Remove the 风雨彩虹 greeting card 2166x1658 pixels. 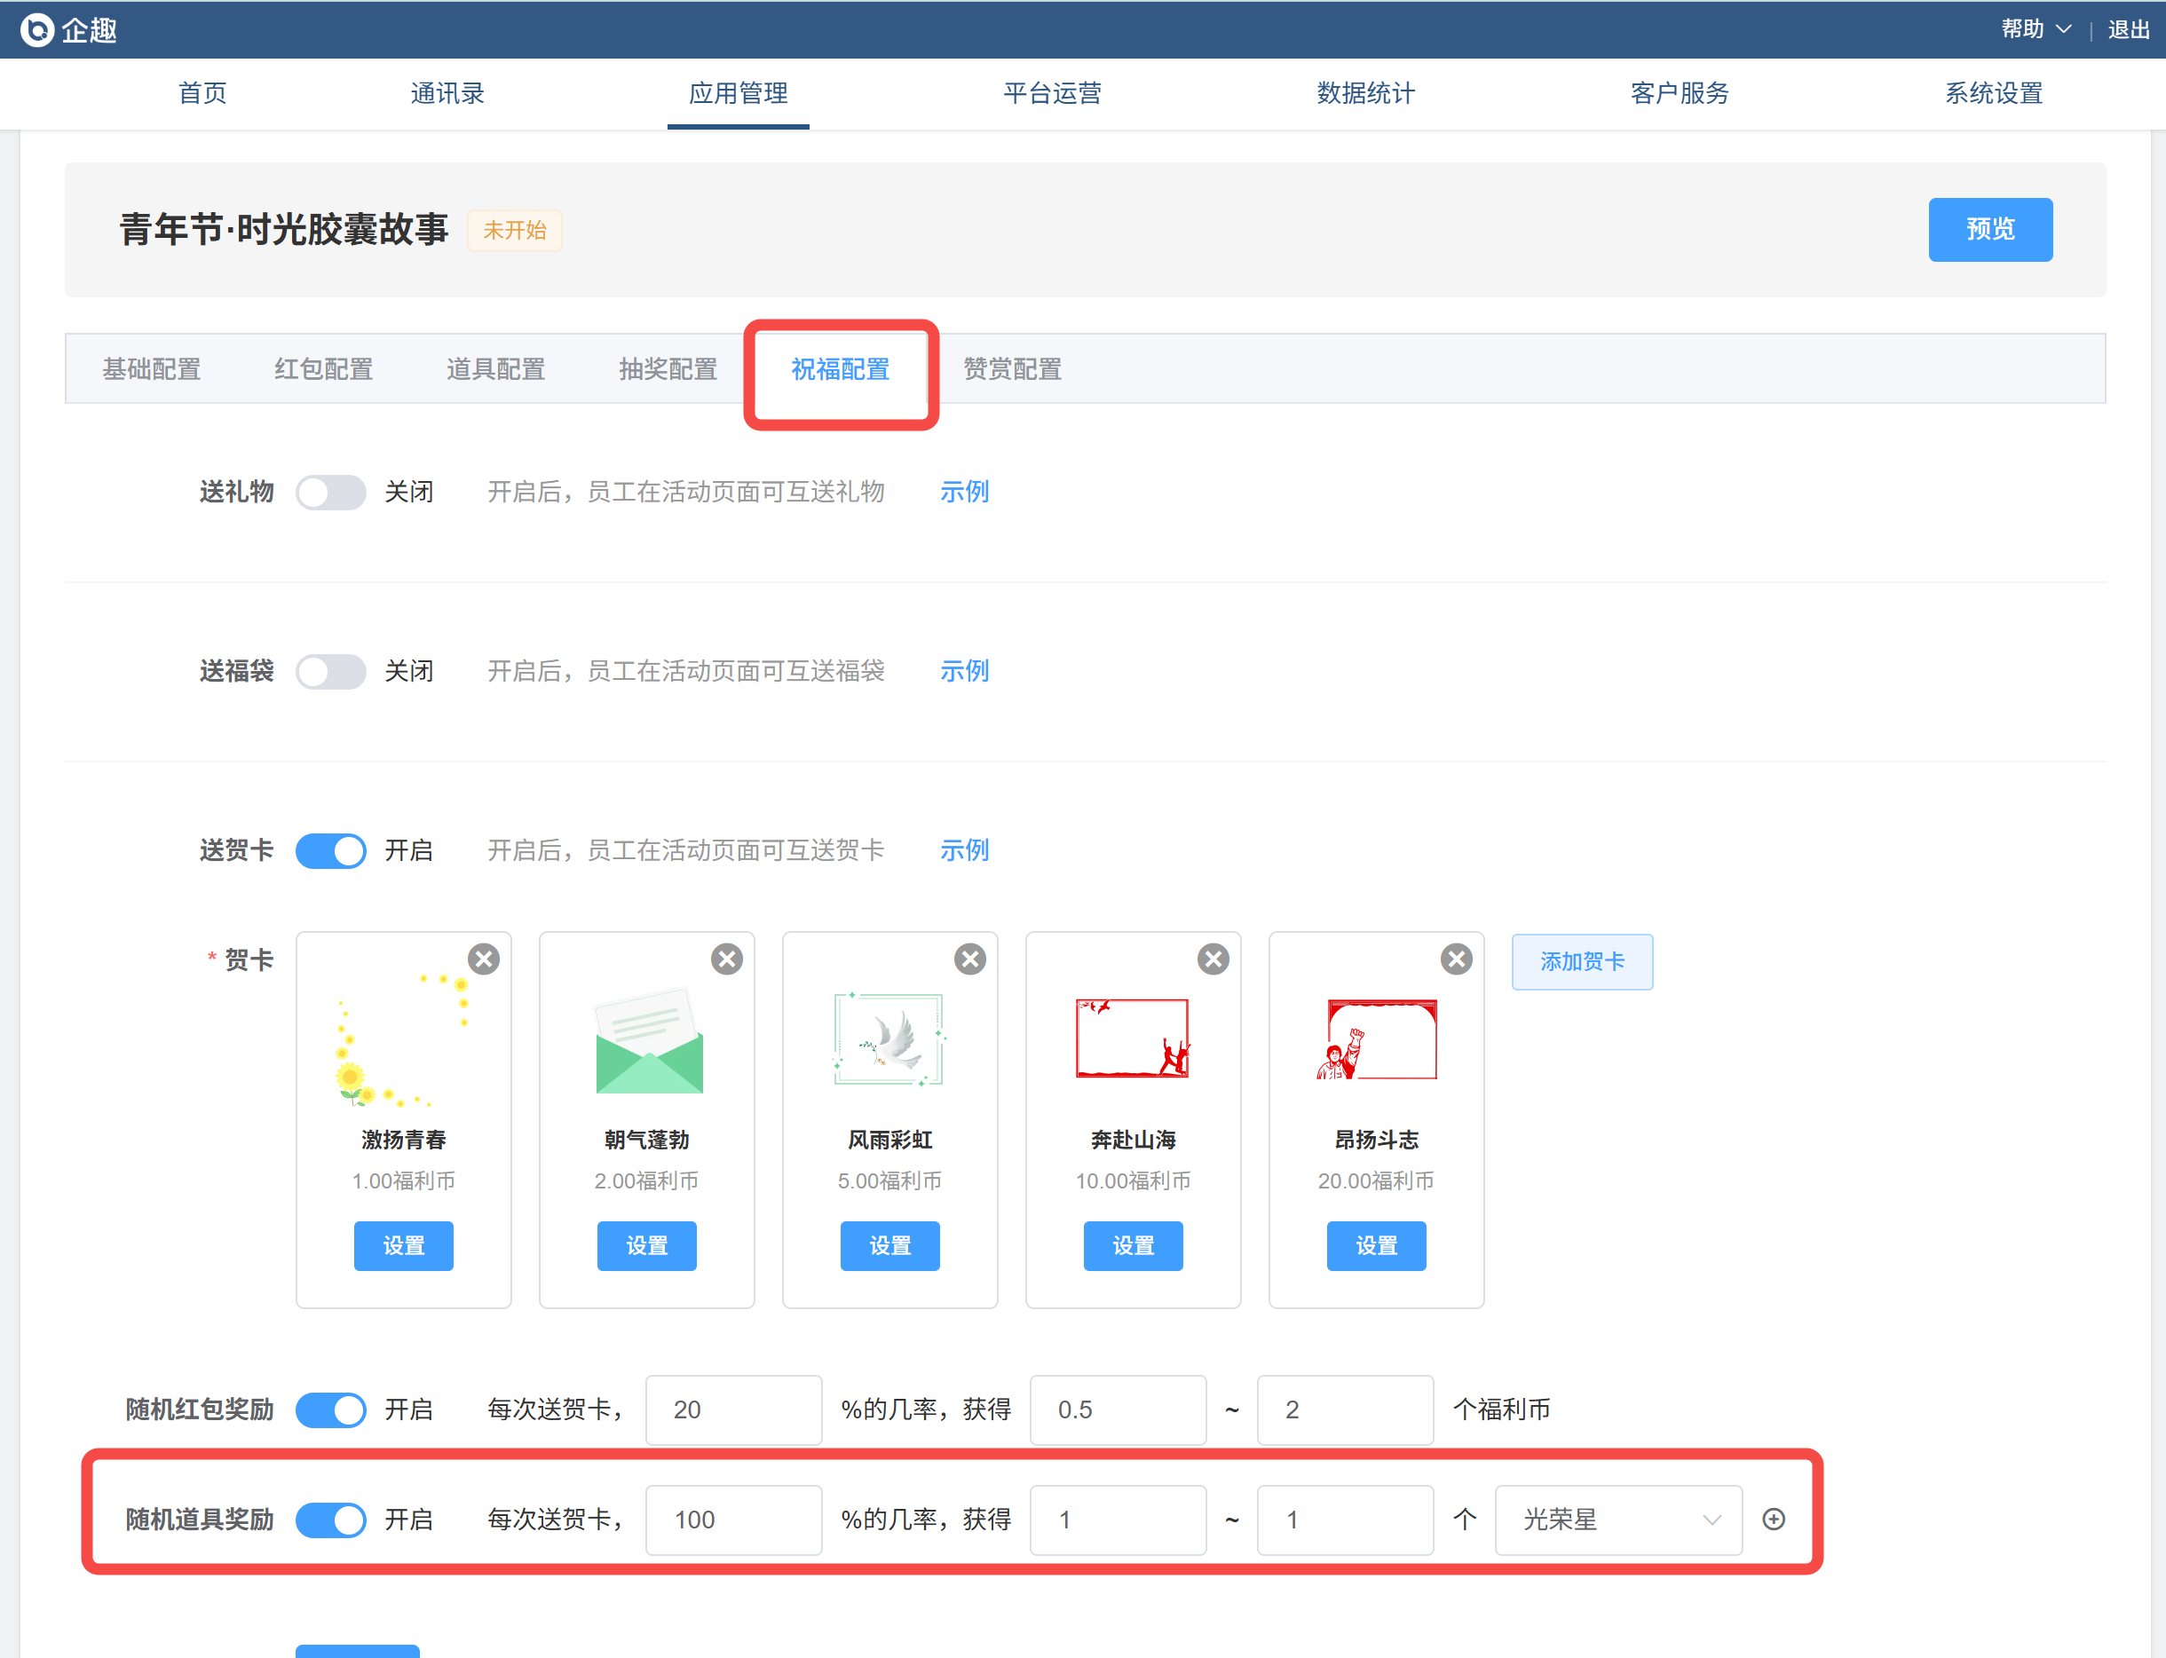point(970,959)
